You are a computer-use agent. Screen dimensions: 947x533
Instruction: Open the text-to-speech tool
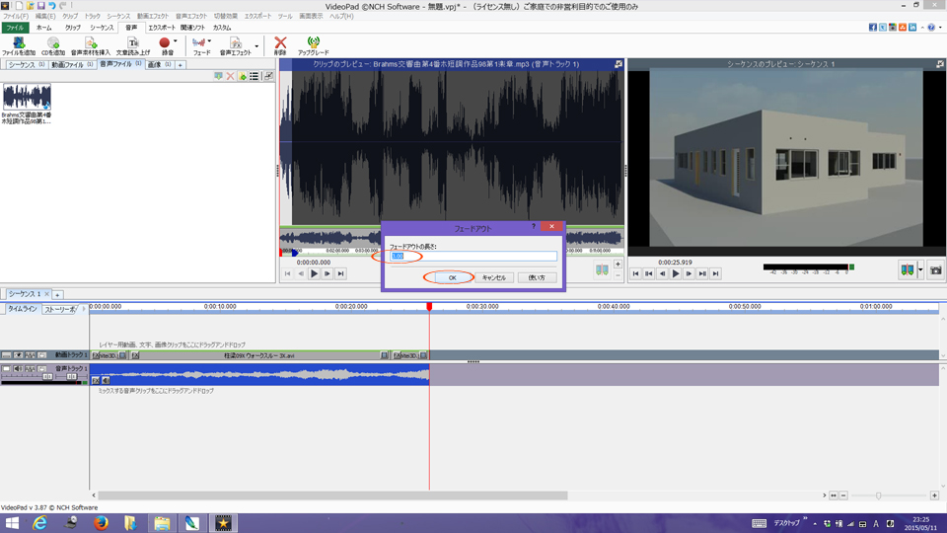click(x=133, y=42)
